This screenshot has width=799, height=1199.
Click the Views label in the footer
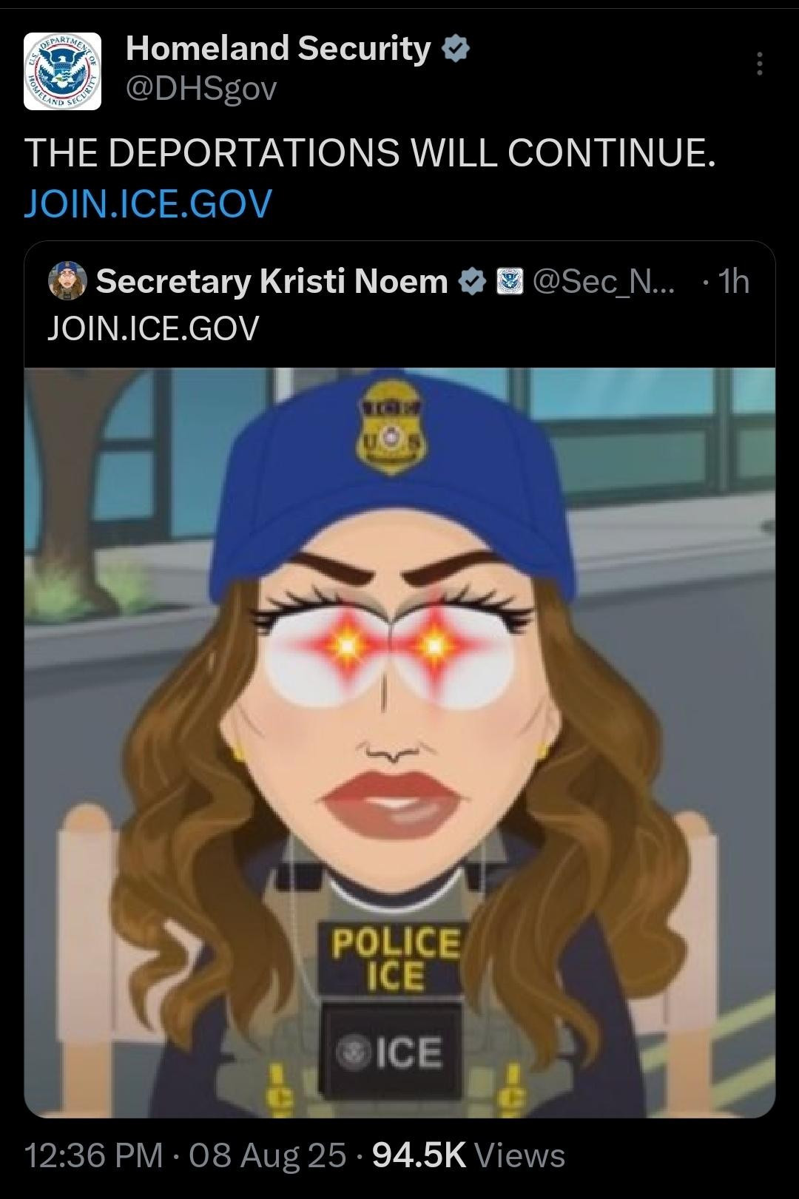click(x=519, y=1155)
